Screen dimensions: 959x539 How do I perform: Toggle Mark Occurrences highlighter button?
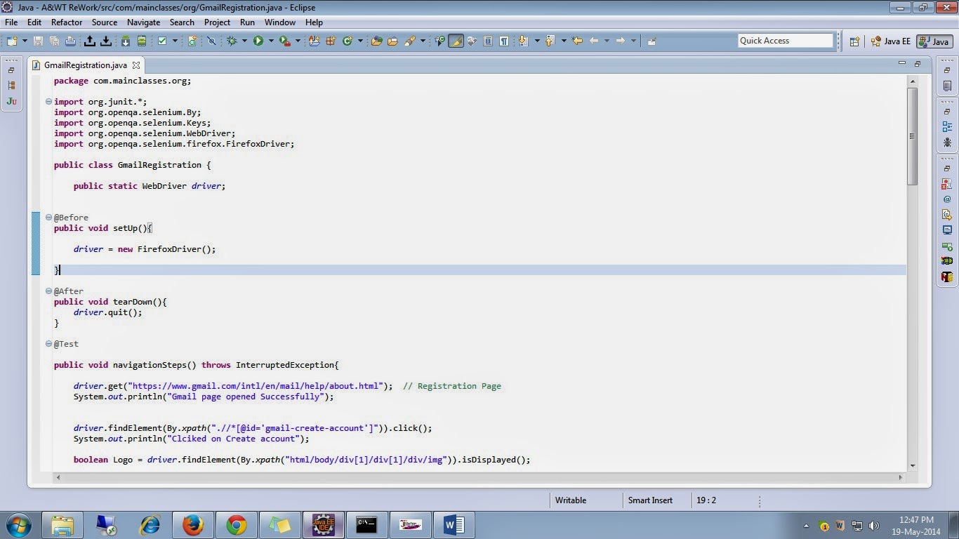click(456, 41)
